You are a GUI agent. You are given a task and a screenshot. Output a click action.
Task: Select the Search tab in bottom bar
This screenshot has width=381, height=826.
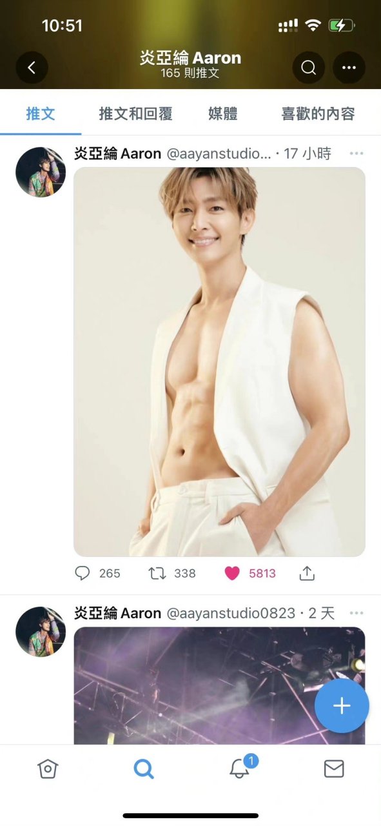click(143, 769)
